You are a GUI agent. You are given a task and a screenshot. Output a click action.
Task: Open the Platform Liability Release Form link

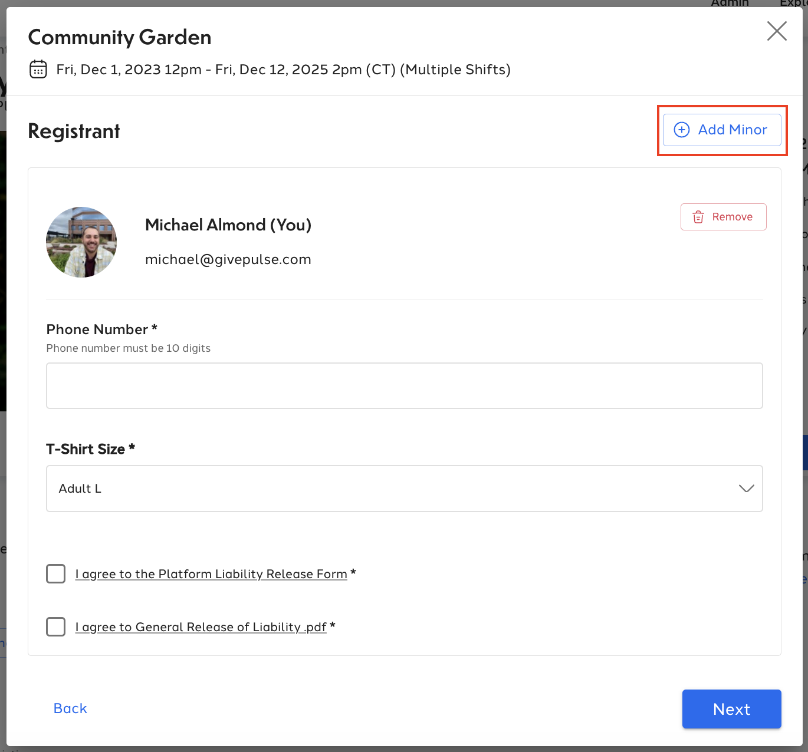(x=211, y=574)
